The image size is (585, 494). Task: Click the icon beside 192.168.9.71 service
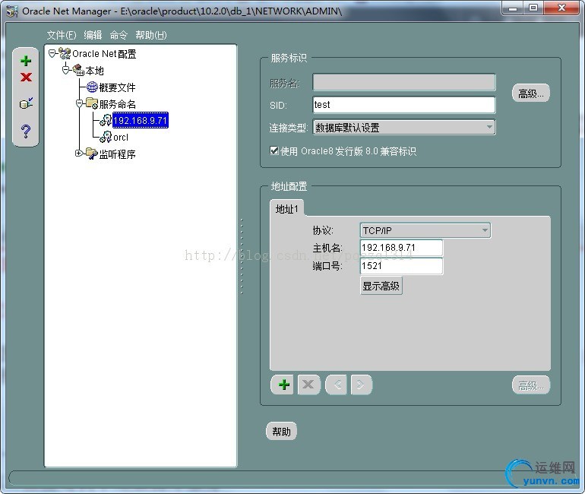point(106,120)
